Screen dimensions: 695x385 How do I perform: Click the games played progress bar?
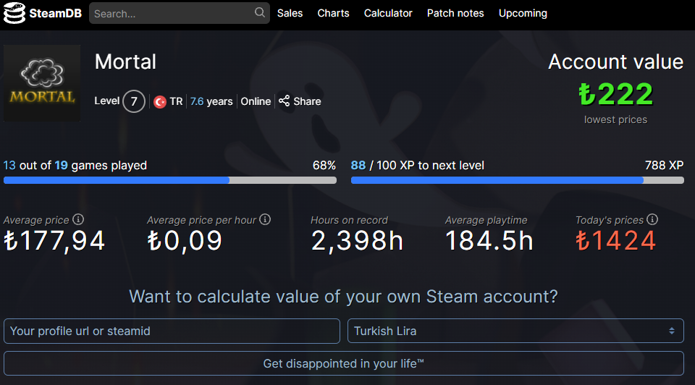170,180
